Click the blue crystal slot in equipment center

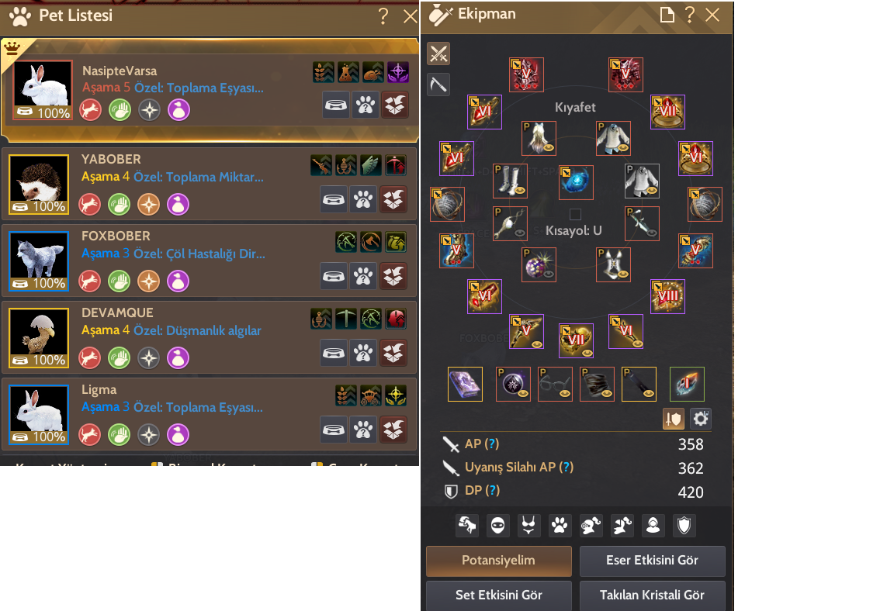click(576, 182)
